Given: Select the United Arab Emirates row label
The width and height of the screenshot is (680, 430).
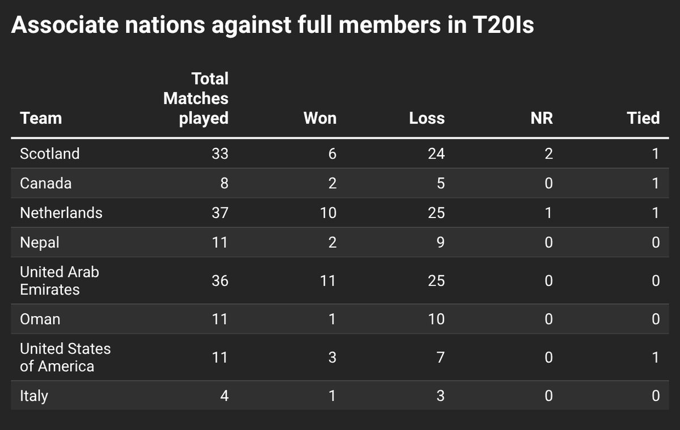Looking at the screenshot, I should pyautogui.click(x=59, y=280).
